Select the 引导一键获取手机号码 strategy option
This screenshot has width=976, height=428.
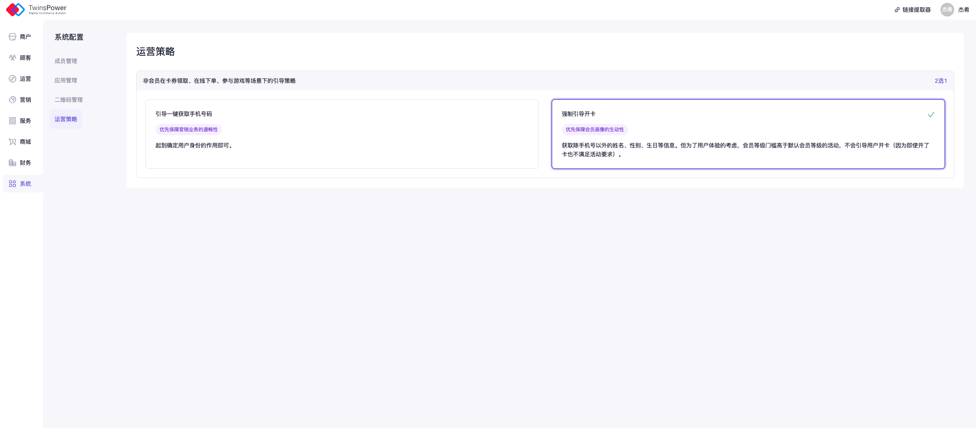click(342, 134)
